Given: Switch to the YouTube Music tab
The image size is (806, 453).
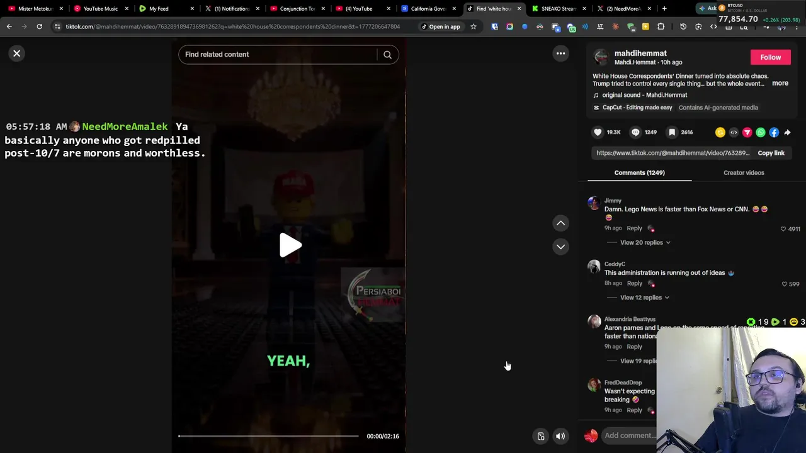Looking at the screenshot, I should (x=101, y=9).
